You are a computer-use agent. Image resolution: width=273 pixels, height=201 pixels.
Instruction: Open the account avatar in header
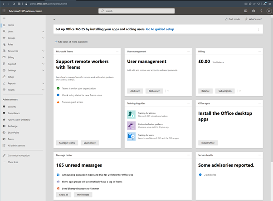pos(269,11)
